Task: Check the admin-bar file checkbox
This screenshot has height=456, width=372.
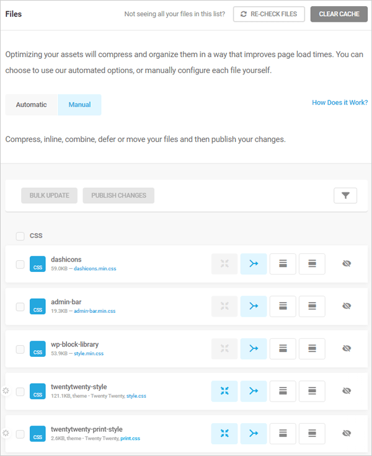Action: (20, 307)
